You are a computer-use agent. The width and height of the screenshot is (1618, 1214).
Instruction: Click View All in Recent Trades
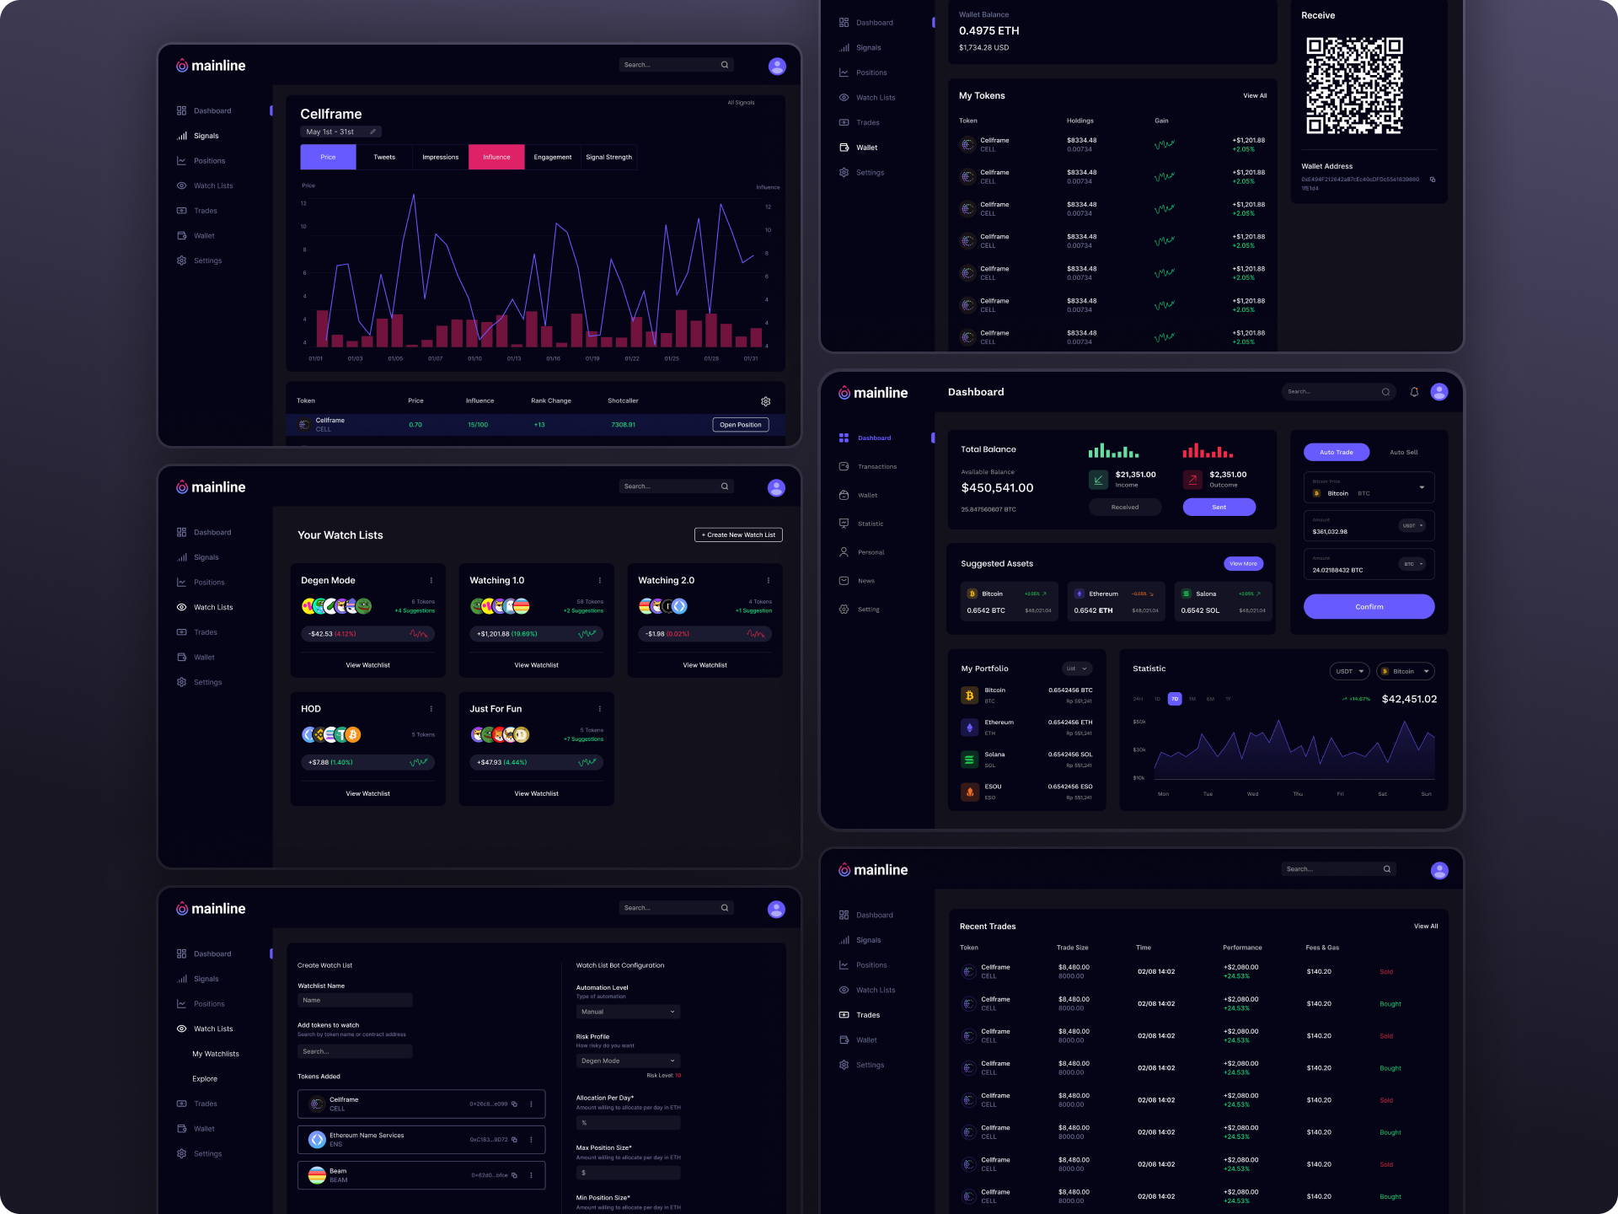(1426, 927)
